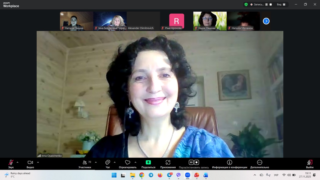Launch Google Chrome from the taskbar
The height and width of the screenshot is (180, 320).
[142, 175]
